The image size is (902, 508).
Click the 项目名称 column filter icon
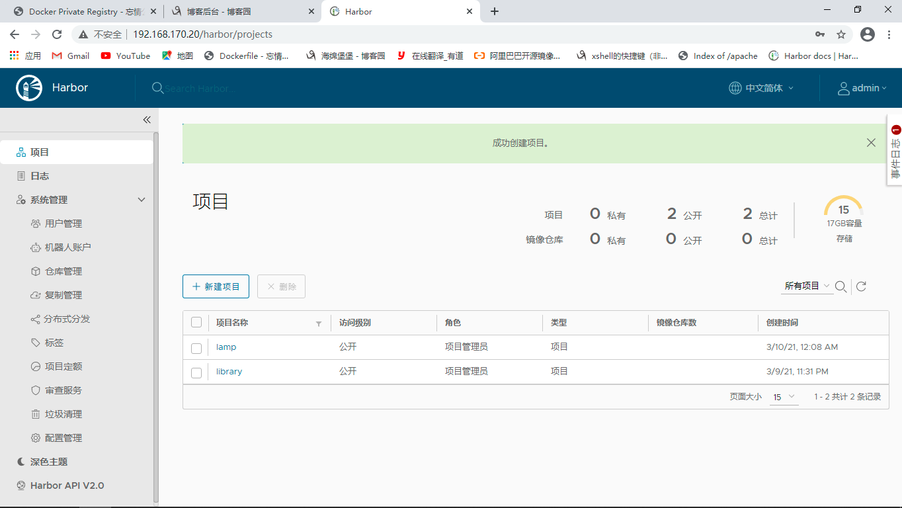click(x=318, y=323)
